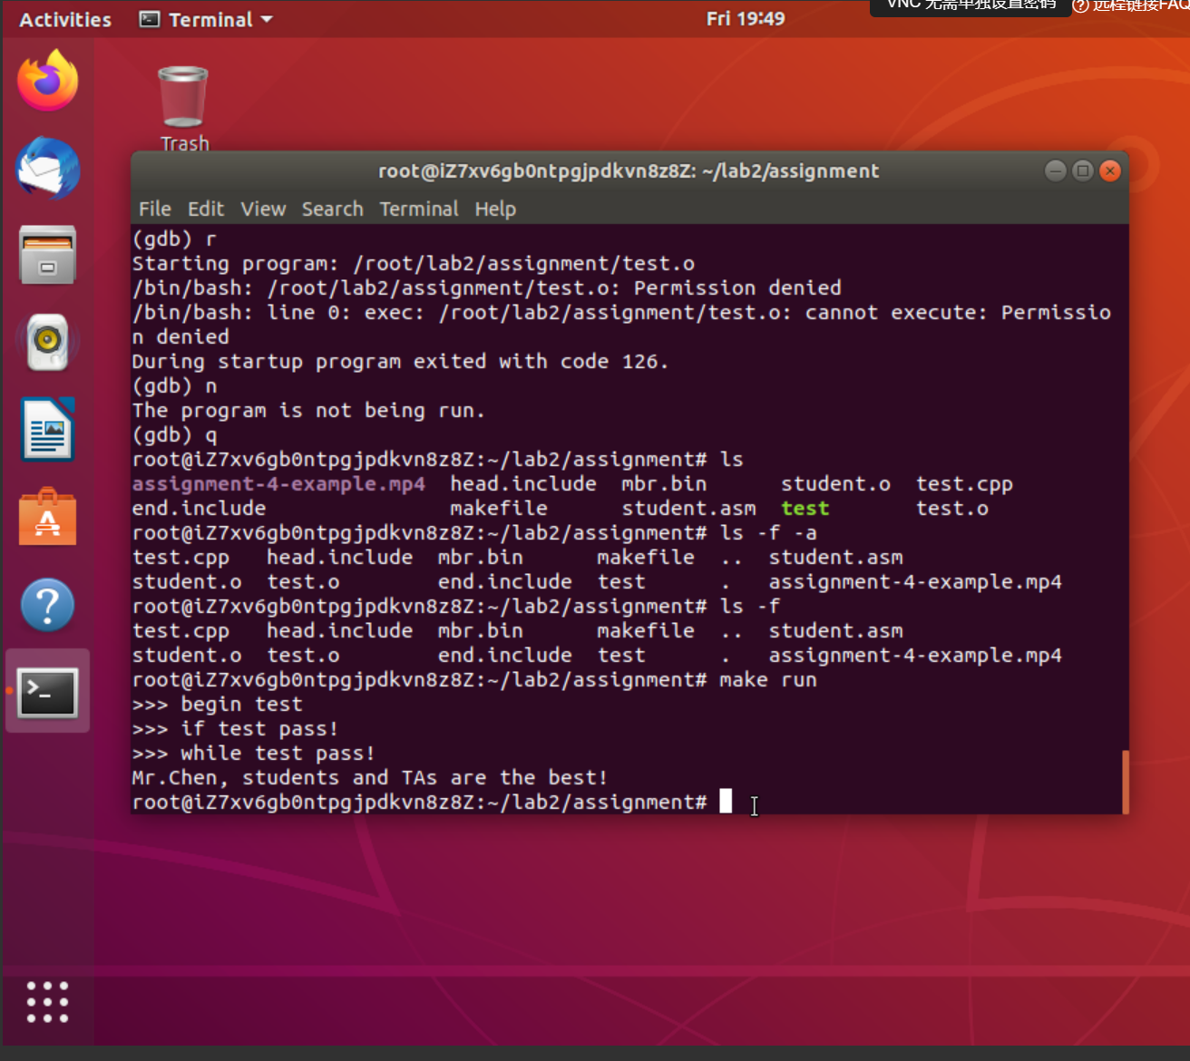1190x1061 pixels.
Task: Show Applications grid button
Action: click(47, 1002)
